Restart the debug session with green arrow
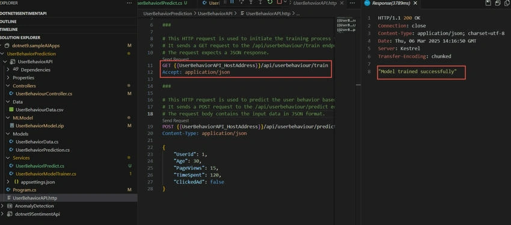The height and width of the screenshot is (225, 511). [269, 2]
